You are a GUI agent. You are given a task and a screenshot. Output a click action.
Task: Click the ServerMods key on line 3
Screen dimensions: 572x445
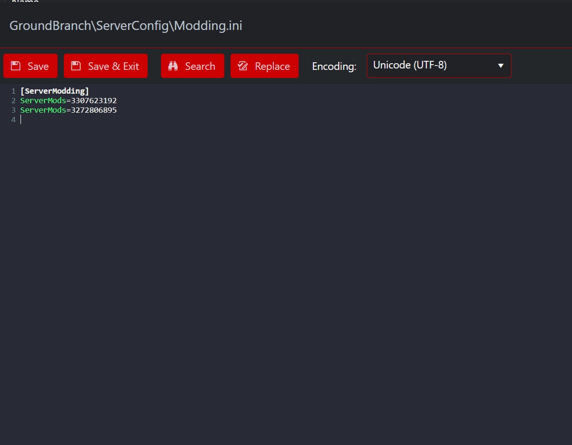coord(43,110)
